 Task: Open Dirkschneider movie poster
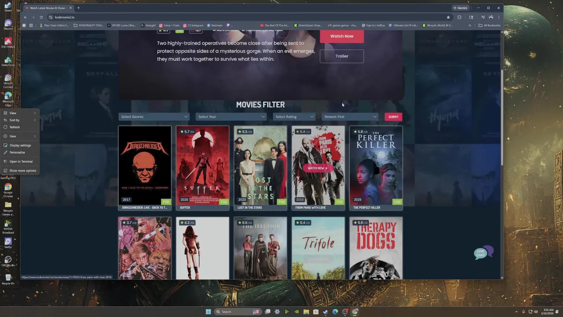145,165
